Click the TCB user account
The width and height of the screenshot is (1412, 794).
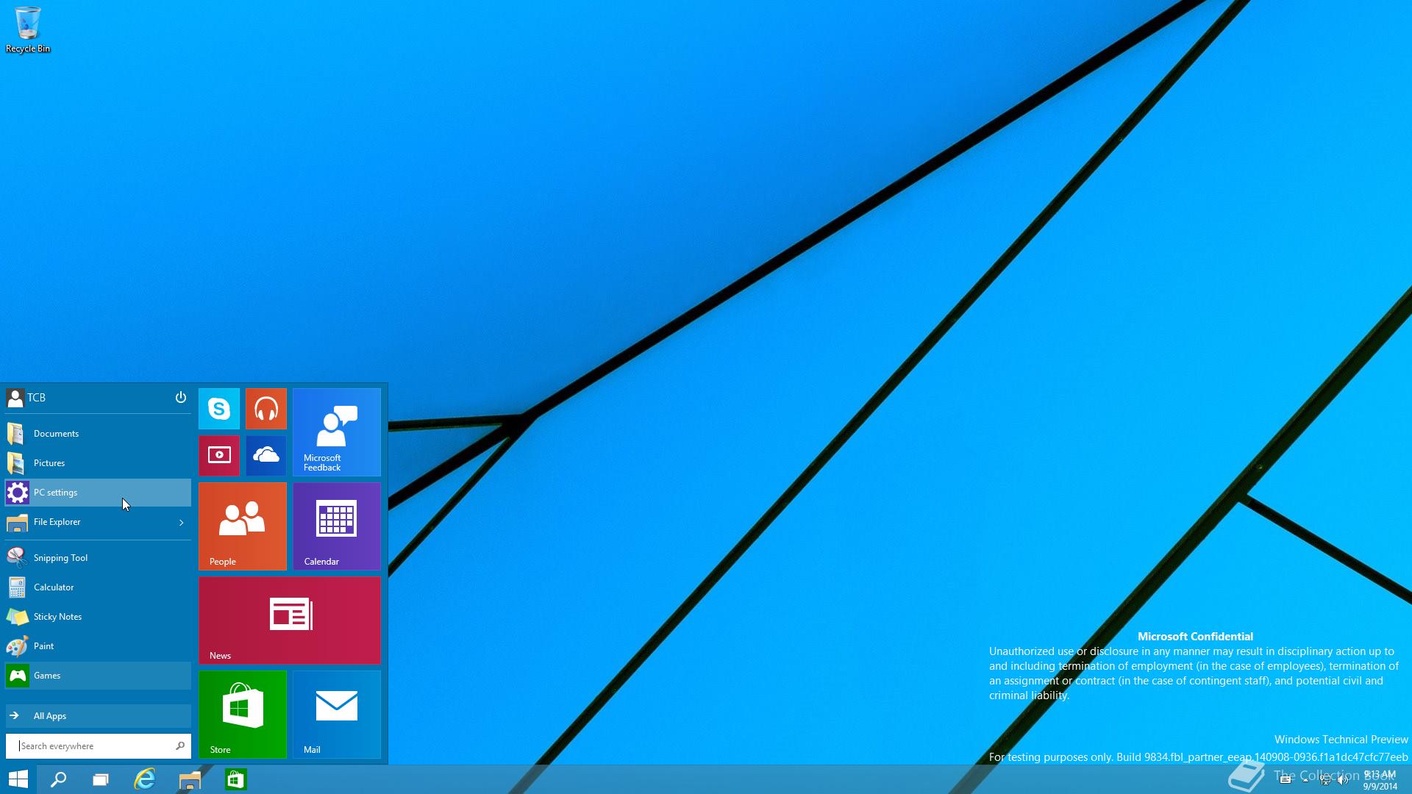point(26,398)
